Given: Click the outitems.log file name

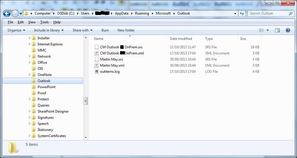Looking at the screenshot, I should click(110, 72).
